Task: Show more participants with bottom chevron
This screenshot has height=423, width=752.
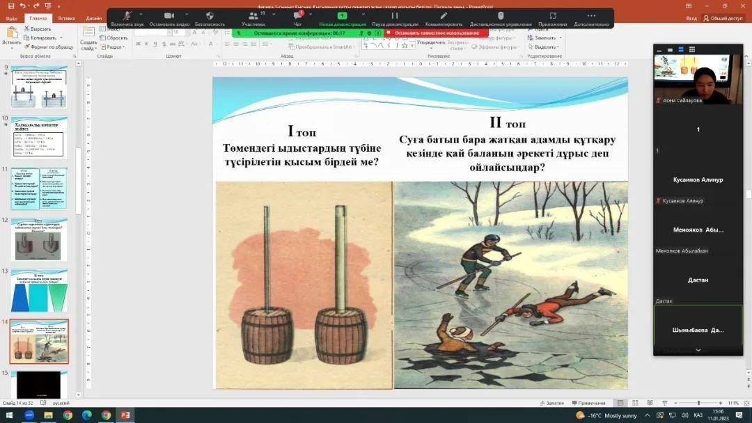Action: 698,350
